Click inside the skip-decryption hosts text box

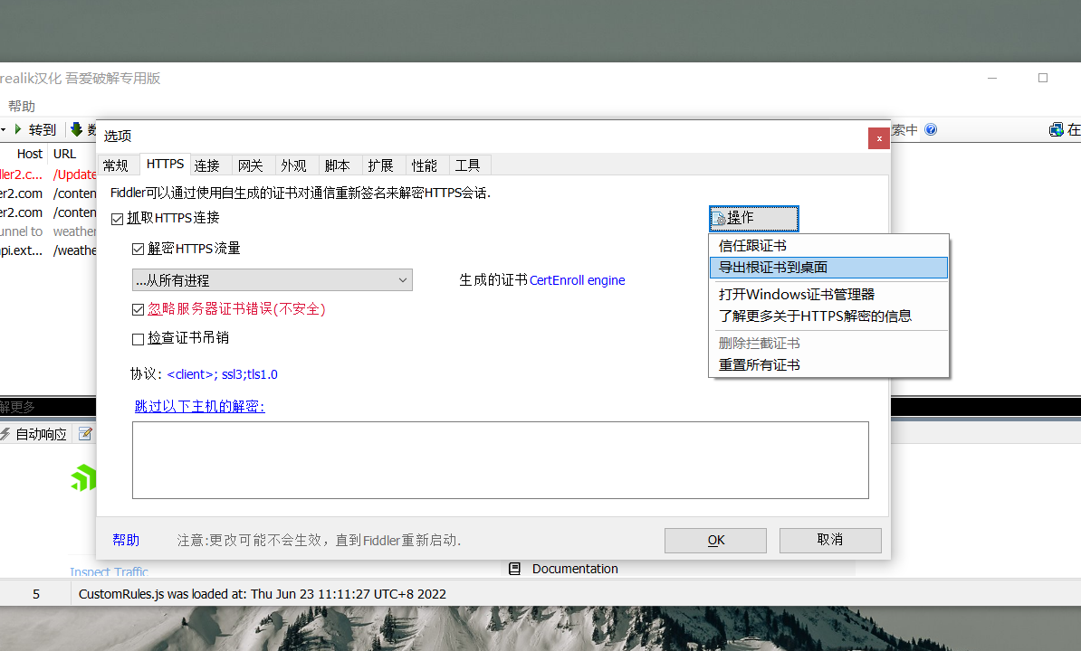[500, 459]
